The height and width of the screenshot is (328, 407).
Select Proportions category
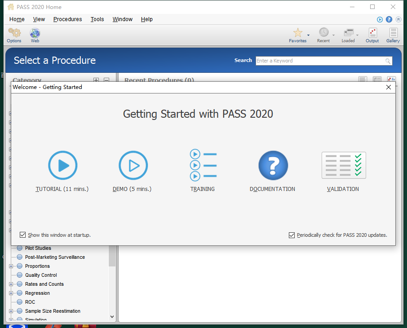37,266
